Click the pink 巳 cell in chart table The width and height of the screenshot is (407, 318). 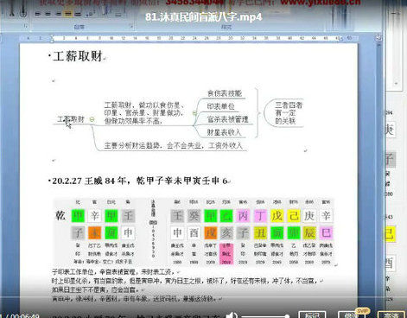point(326,232)
